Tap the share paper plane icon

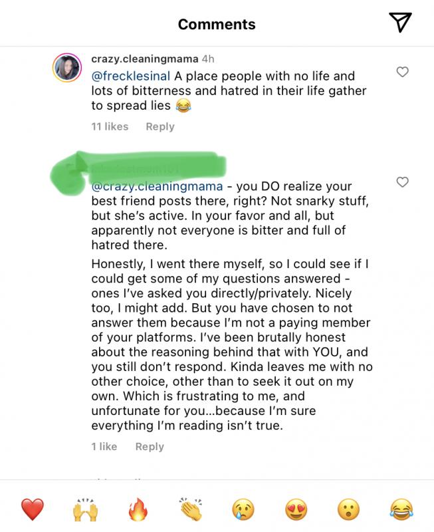[400, 23]
